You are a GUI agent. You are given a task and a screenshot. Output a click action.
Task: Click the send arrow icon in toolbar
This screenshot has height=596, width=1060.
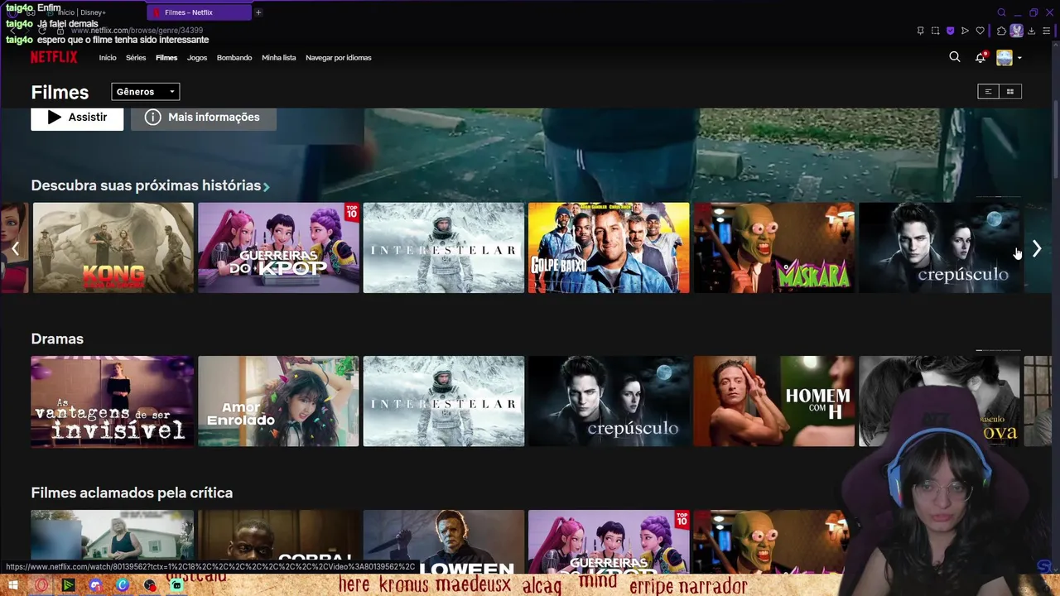tap(965, 31)
